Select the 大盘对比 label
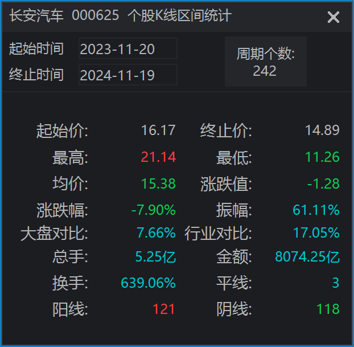The image size is (354, 347). (54, 233)
